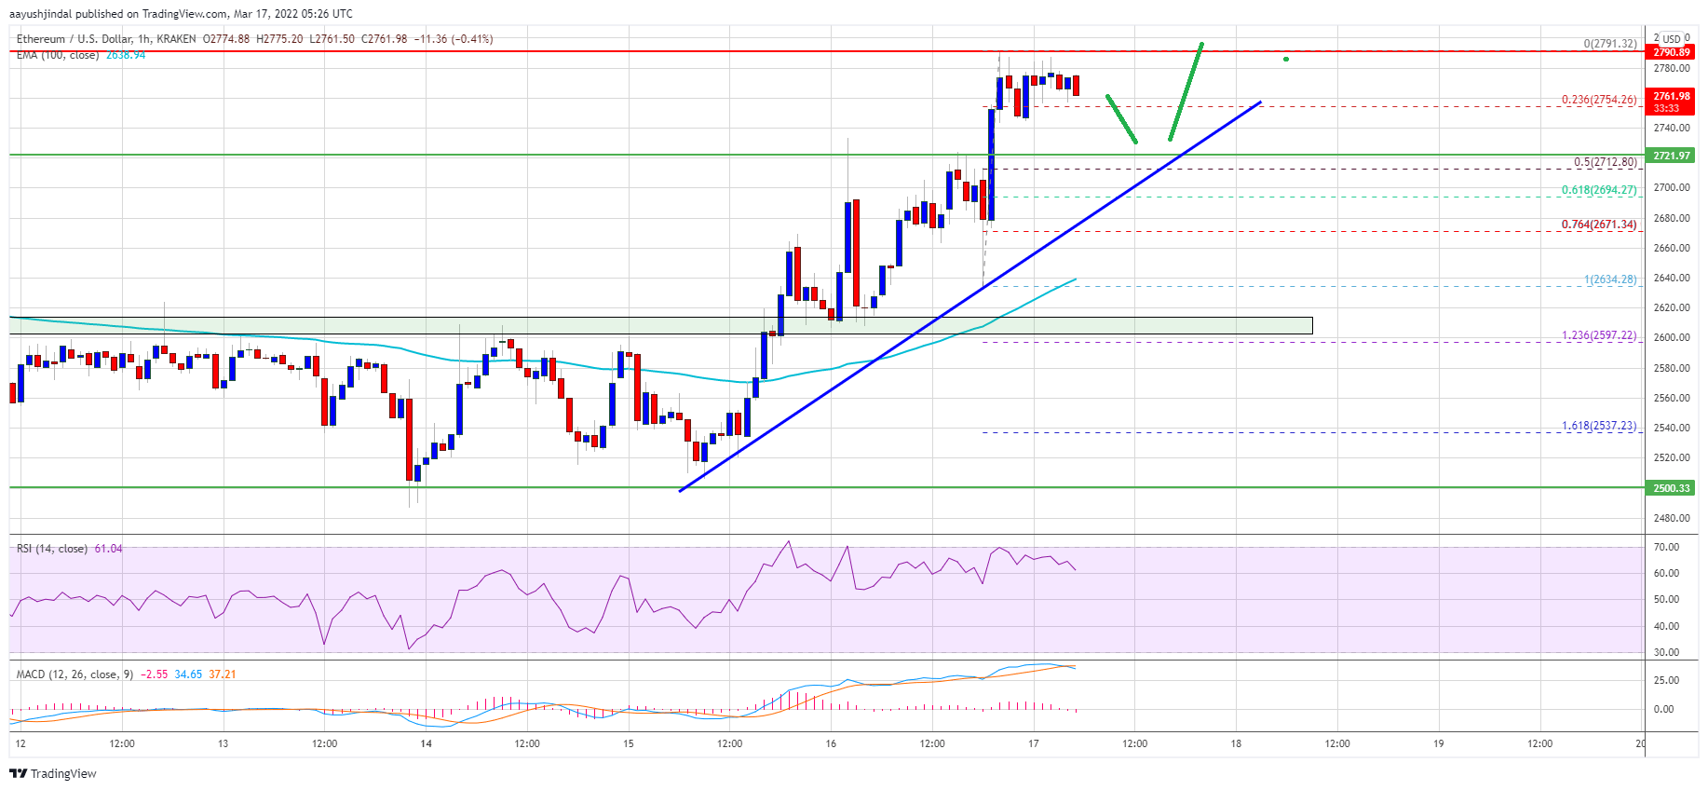Click date 19 on the time axis
This screenshot has height=790, width=1708.
click(x=1439, y=743)
